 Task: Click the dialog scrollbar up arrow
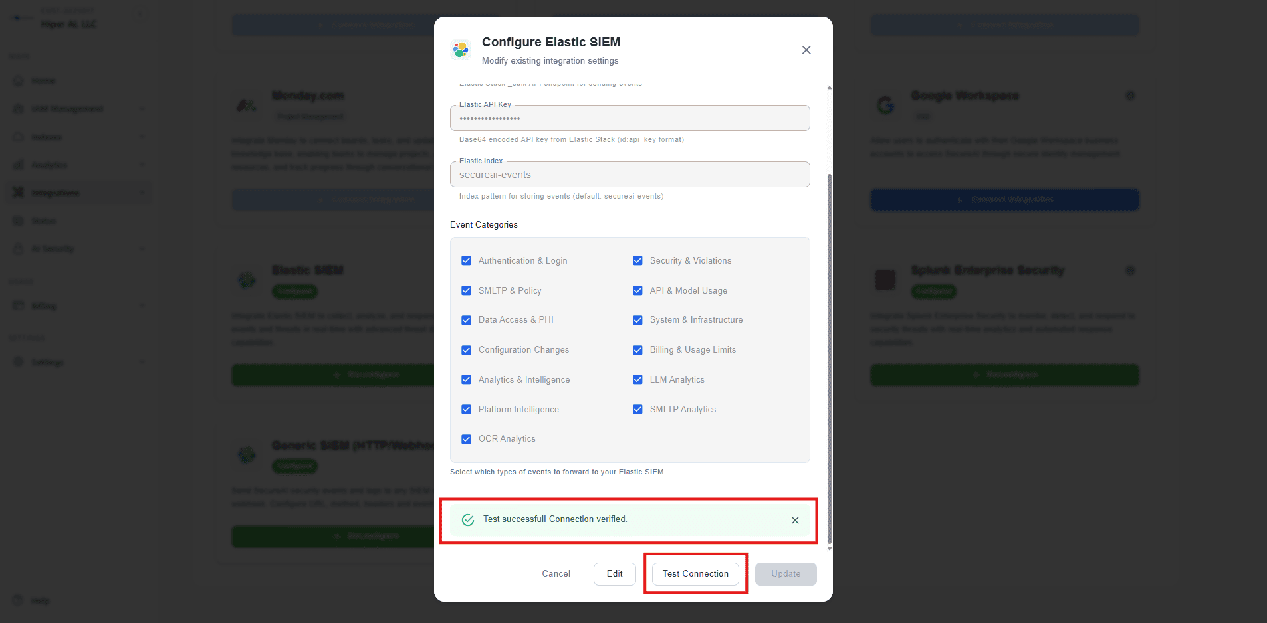tap(829, 88)
